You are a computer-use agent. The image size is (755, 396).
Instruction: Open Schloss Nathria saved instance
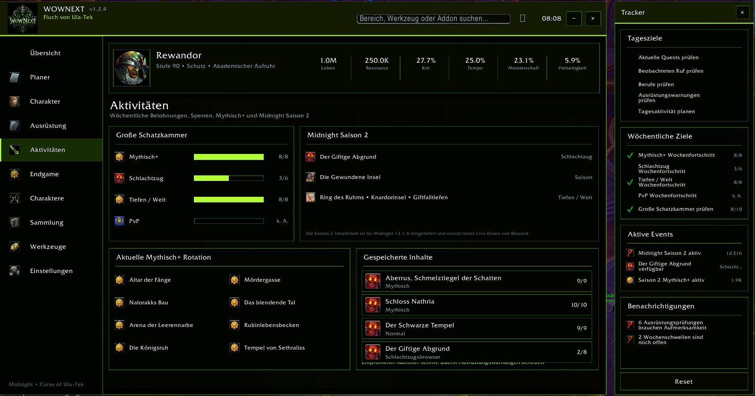(x=477, y=305)
